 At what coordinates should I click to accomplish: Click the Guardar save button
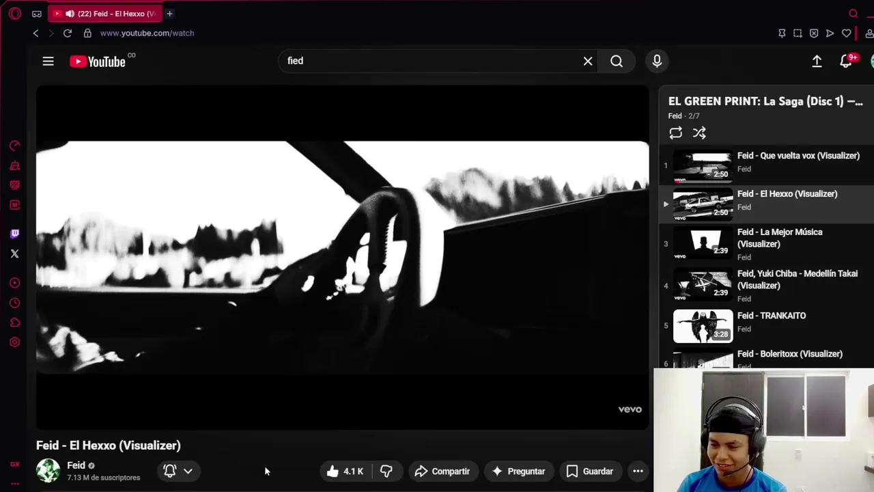click(590, 471)
